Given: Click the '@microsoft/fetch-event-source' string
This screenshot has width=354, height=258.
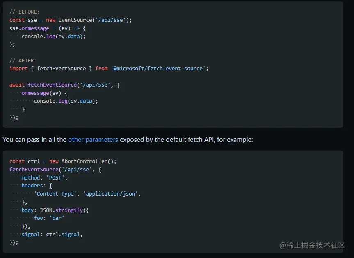Looking at the screenshot, I should click(158, 69).
